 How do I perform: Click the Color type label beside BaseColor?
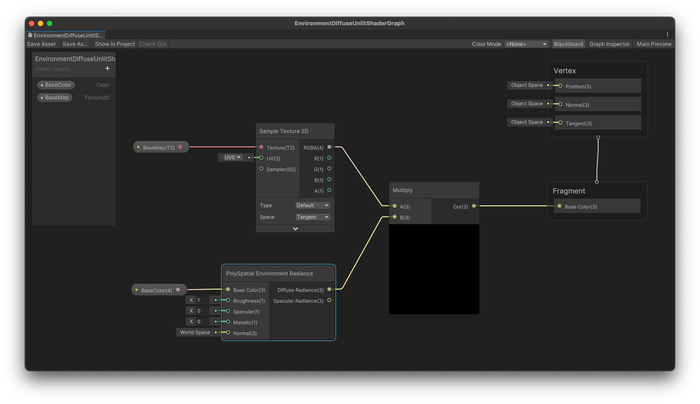pos(103,85)
